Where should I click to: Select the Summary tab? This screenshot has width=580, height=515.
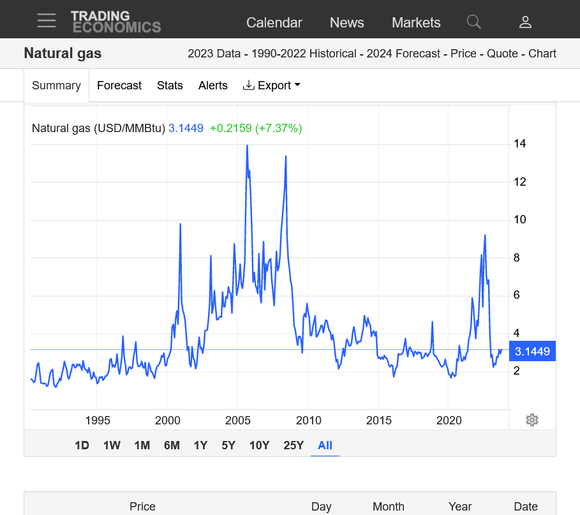point(56,86)
